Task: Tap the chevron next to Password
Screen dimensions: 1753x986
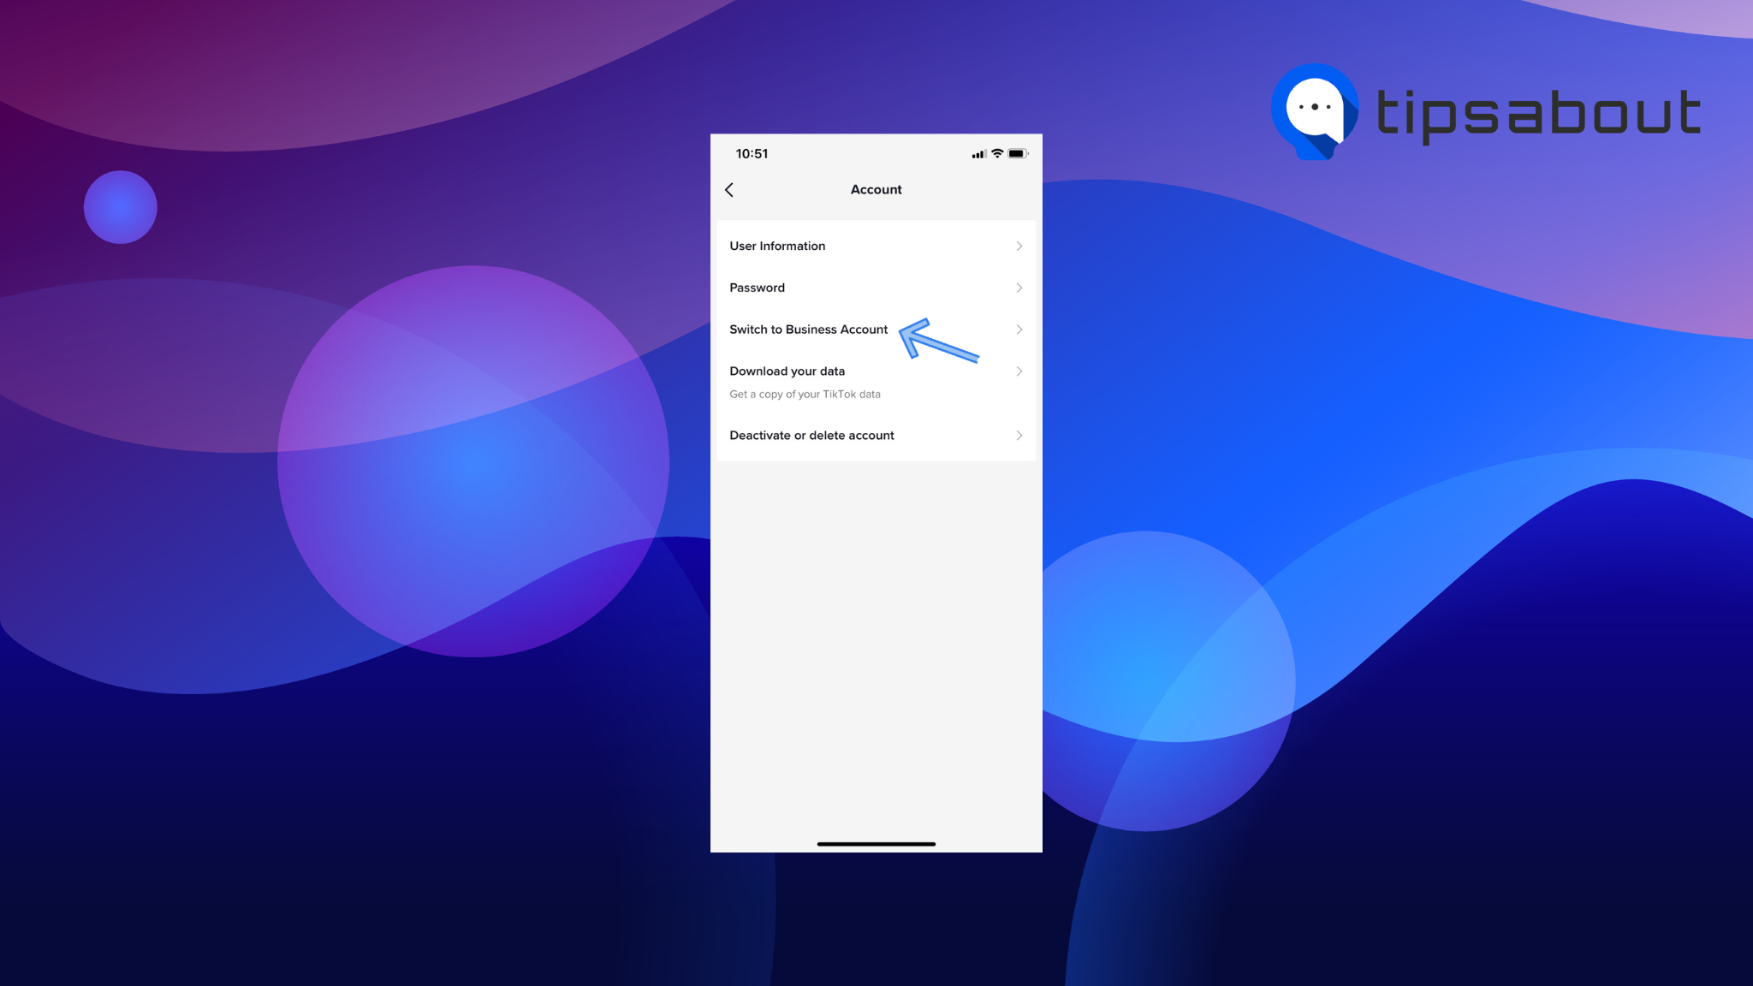Action: 1019,288
